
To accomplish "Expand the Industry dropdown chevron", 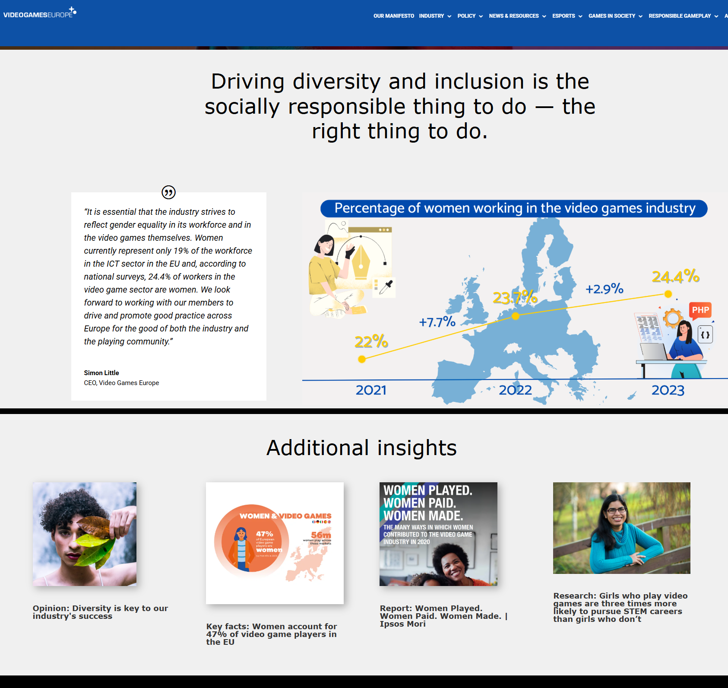I will click(449, 16).
